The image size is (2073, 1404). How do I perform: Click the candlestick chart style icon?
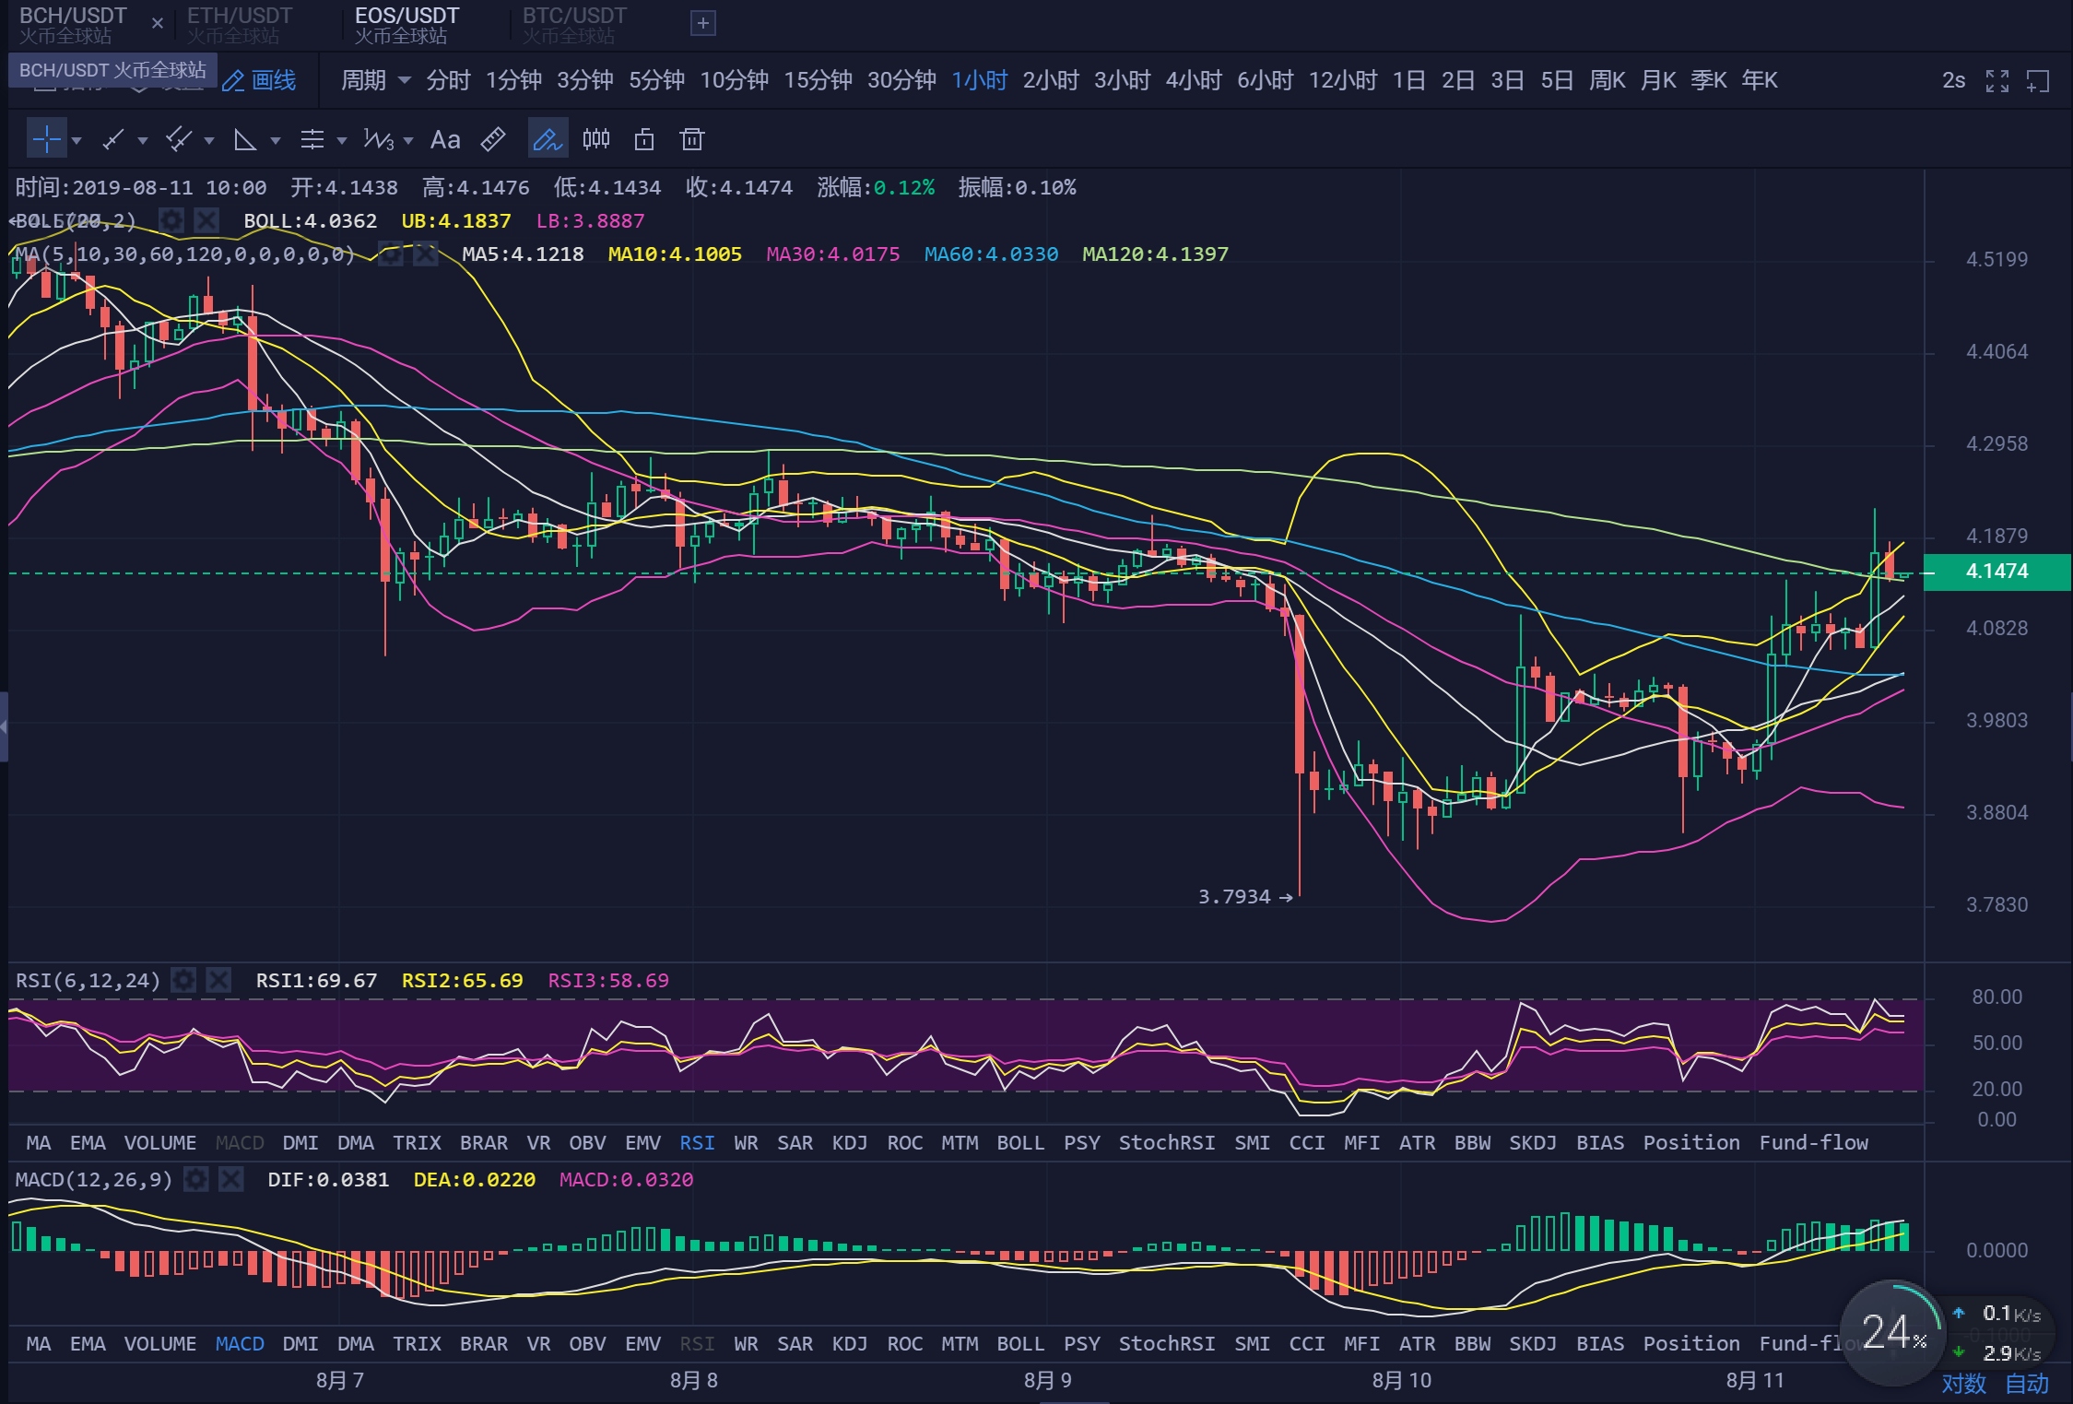pos(596,139)
